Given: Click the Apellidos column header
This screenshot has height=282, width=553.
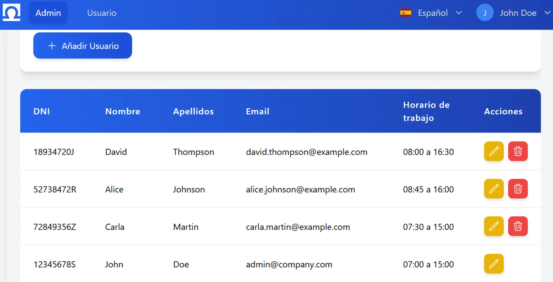Looking at the screenshot, I should pos(193,111).
